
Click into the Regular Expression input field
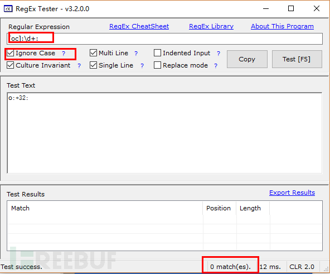164,39
